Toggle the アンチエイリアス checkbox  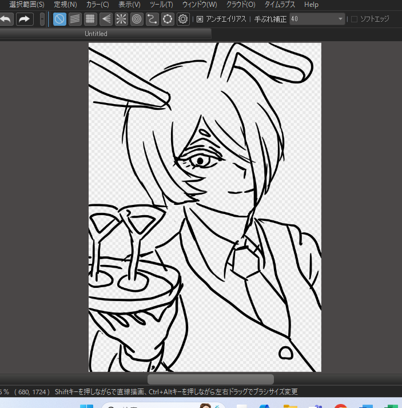(200, 19)
